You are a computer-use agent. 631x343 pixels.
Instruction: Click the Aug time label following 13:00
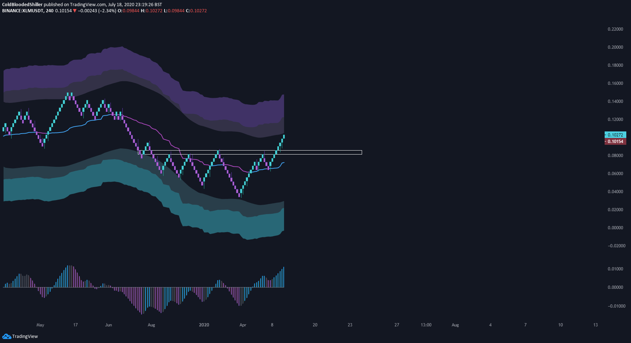coord(456,325)
